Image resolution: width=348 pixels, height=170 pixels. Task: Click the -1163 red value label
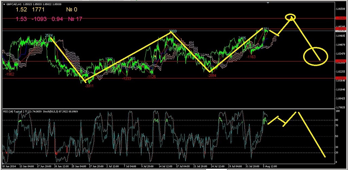point(251,57)
